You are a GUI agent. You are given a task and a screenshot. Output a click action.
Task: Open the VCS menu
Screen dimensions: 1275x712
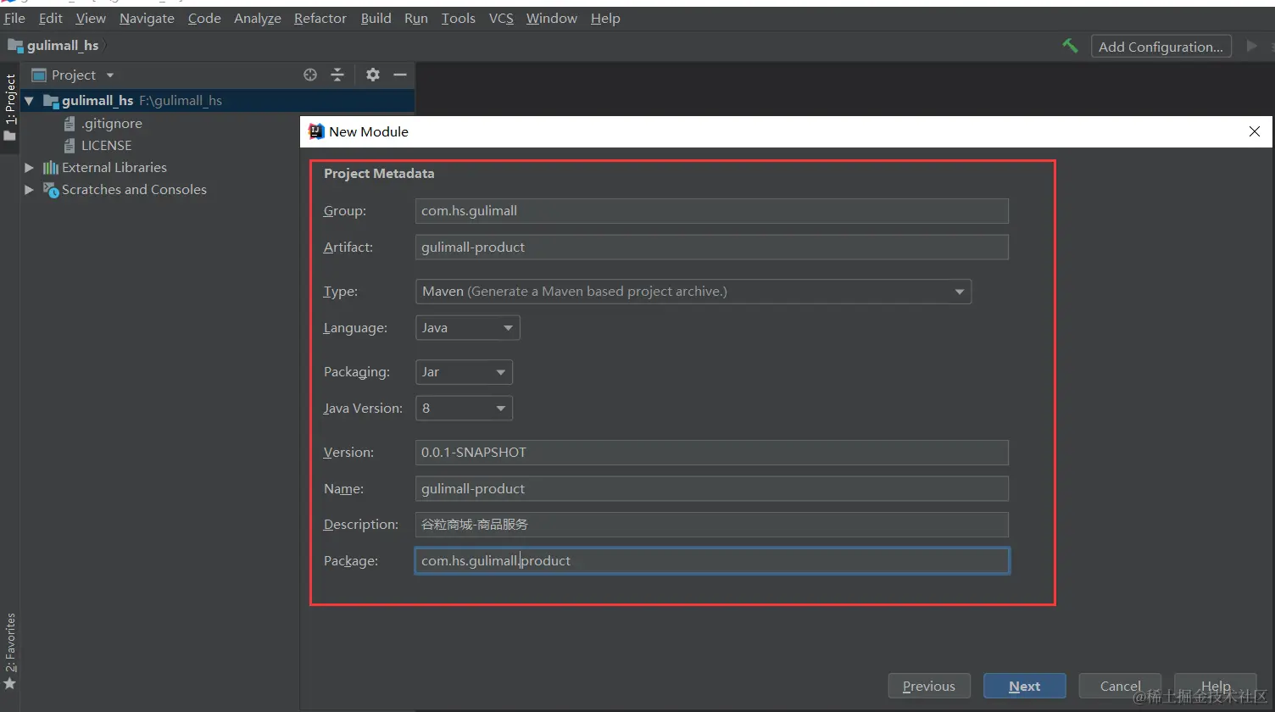[501, 19]
